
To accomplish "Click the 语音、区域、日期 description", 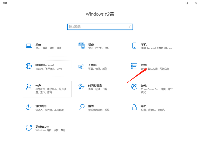I will pyautogui.click(x=98, y=89).
